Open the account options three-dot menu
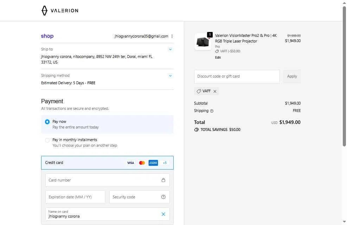347x225 pixels. point(172,36)
